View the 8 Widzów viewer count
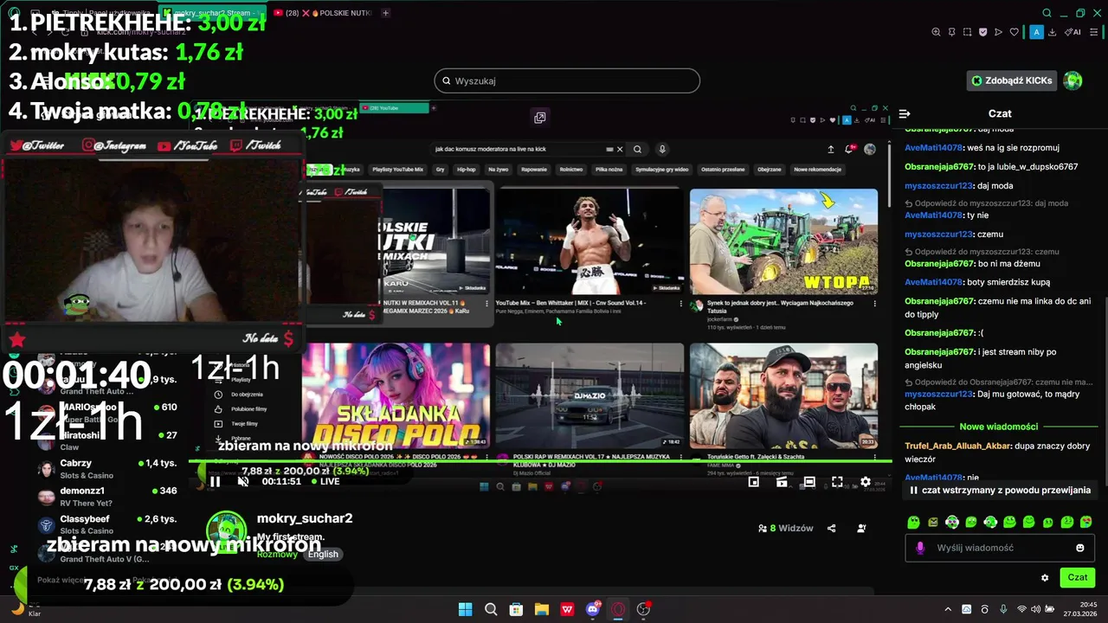The width and height of the screenshot is (1108, 623). (786, 528)
